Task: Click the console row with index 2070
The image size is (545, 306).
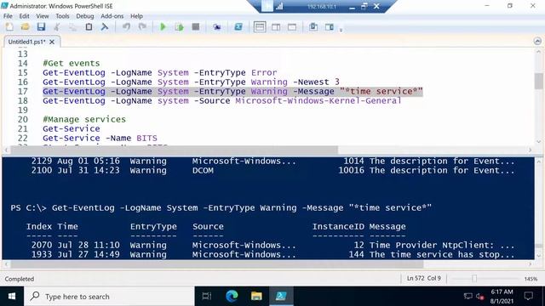Action: click(x=272, y=245)
